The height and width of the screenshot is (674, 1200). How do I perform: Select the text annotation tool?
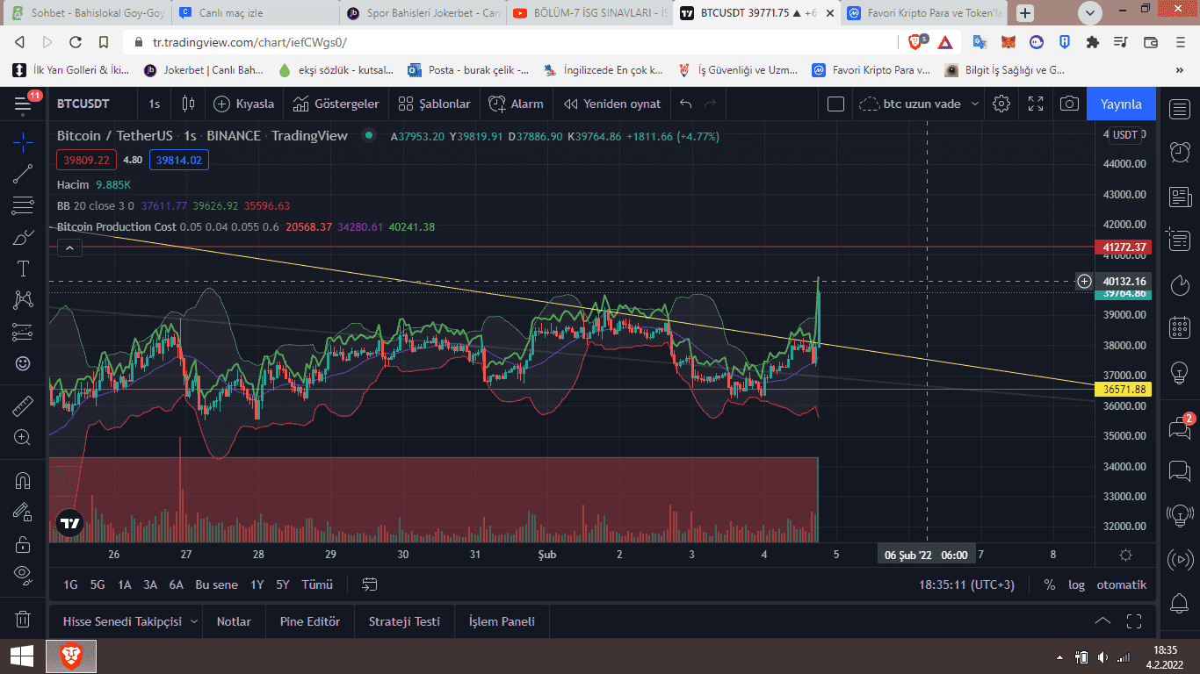point(23,269)
